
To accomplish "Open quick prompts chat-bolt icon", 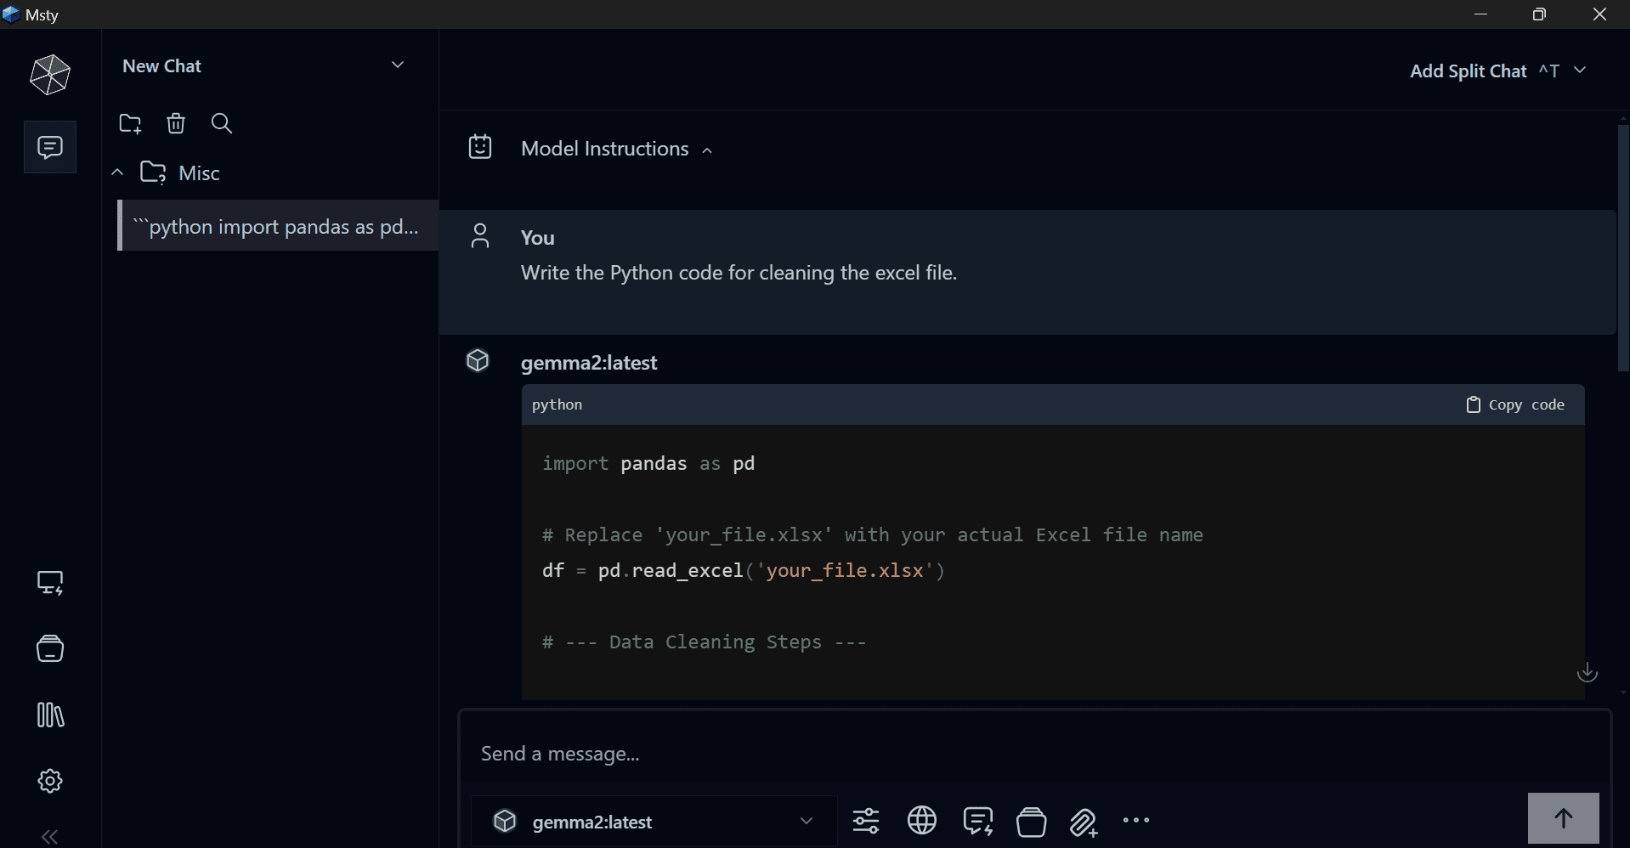I will click(x=978, y=822).
